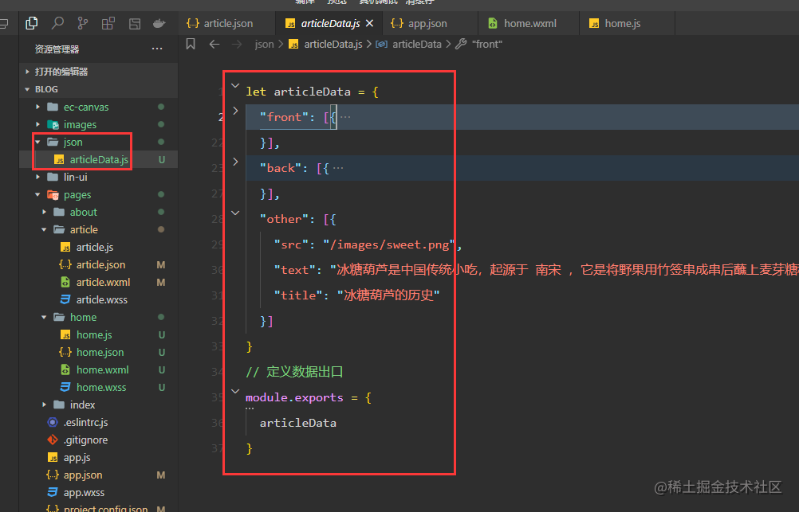The width and height of the screenshot is (799, 512).
Task: Fold the module.exports code block
Action: 235,392
